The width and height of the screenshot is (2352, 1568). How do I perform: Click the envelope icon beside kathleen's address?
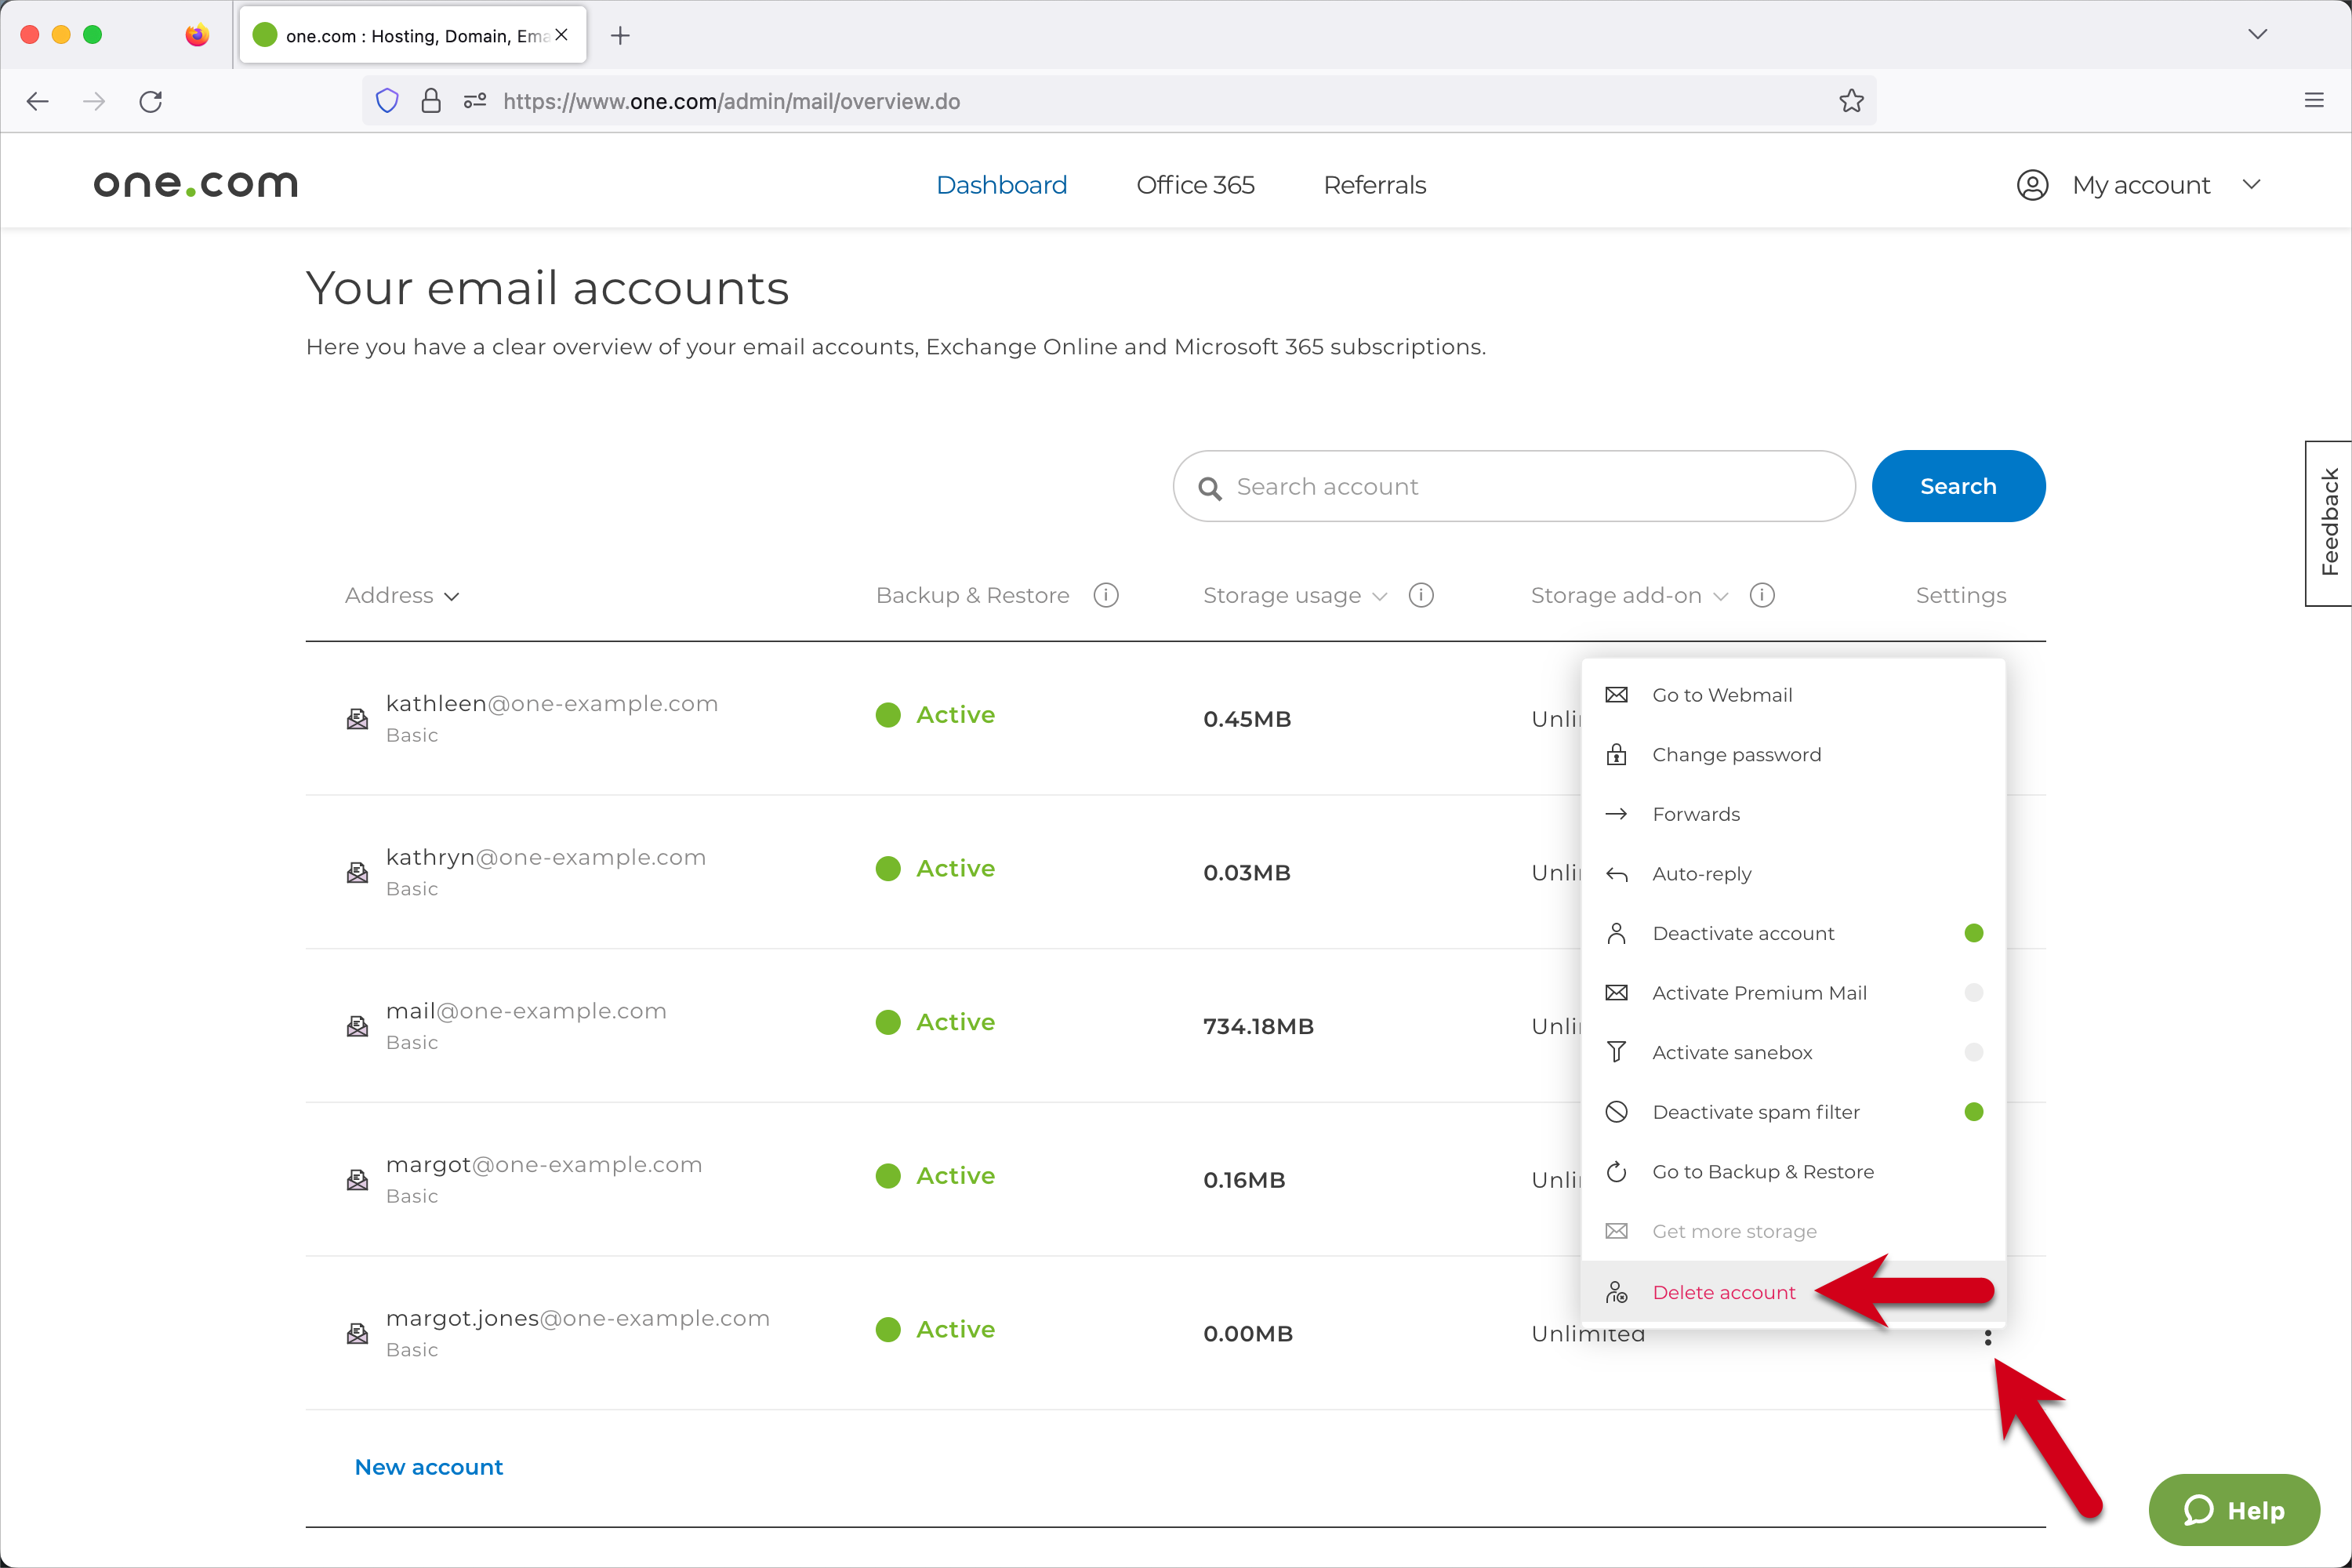[357, 718]
